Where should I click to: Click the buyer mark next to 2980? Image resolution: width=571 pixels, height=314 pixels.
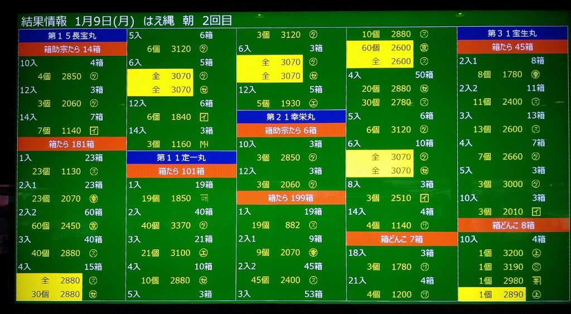click(x=536, y=281)
